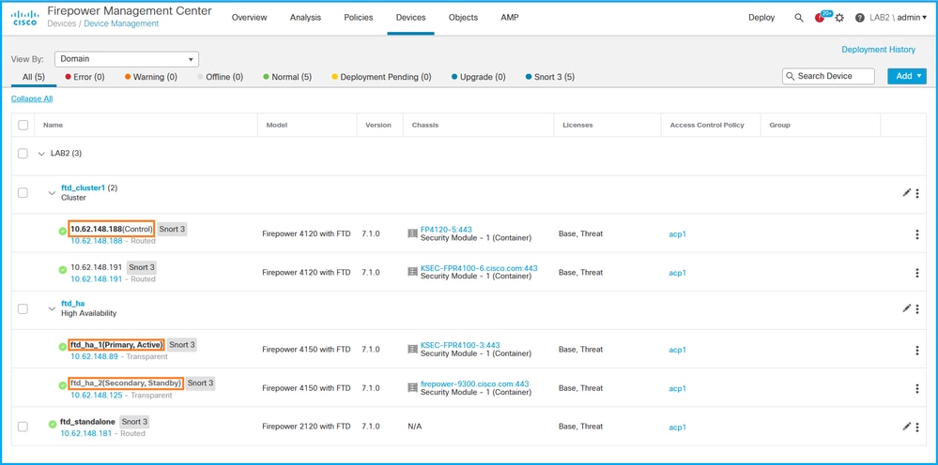
Task: Click green status icon of ftd_standalone
Action: tap(53, 425)
